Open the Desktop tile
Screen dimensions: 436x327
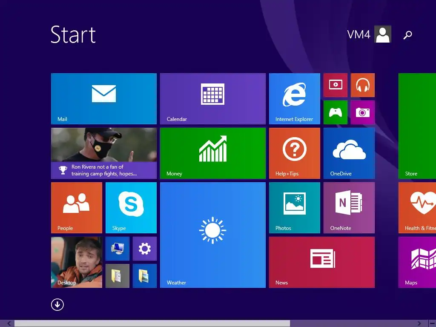[x=77, y=262]
